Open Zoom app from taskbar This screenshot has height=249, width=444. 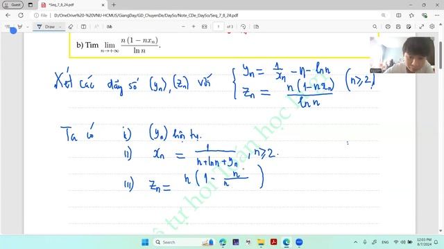point(299,242)
